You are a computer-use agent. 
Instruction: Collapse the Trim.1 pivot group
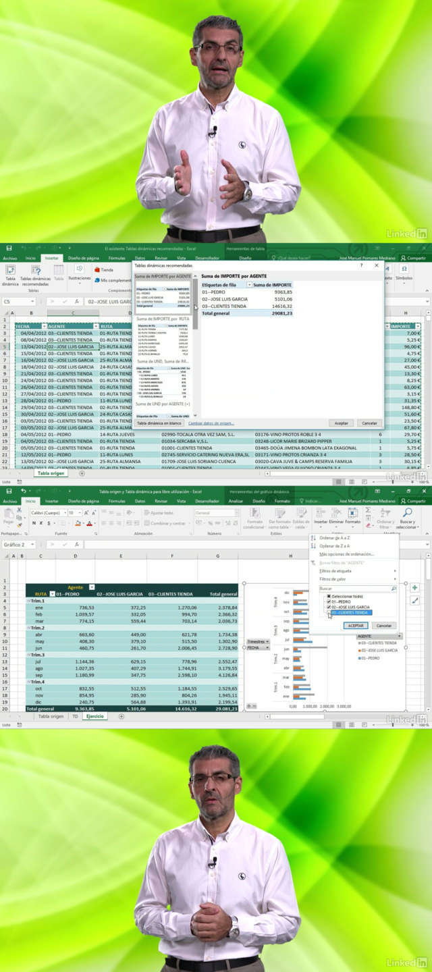pos(28,601)
